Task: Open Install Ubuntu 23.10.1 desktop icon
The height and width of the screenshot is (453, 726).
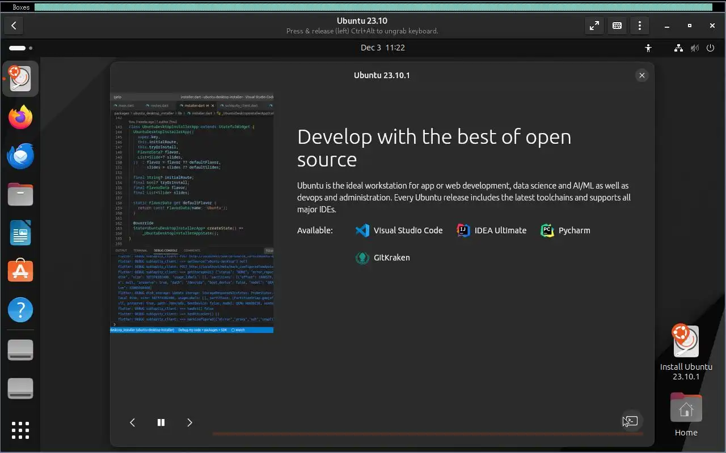Action: pos(686,352)
